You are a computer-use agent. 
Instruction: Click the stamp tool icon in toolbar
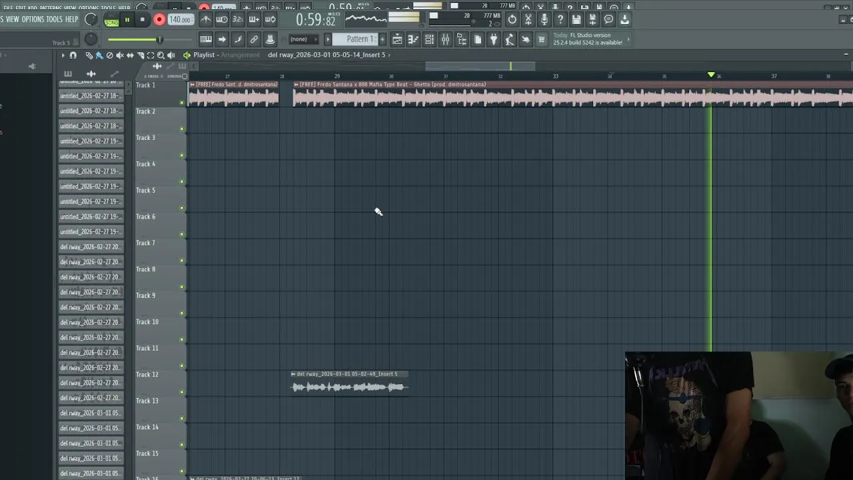270,39
